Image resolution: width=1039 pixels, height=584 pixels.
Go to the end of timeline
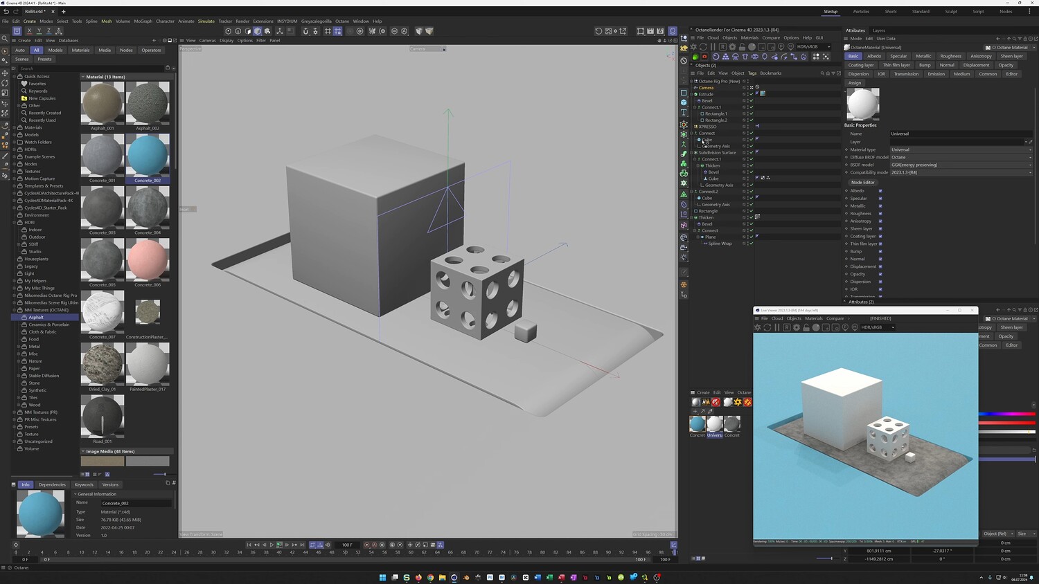click(x=302, y=545)
